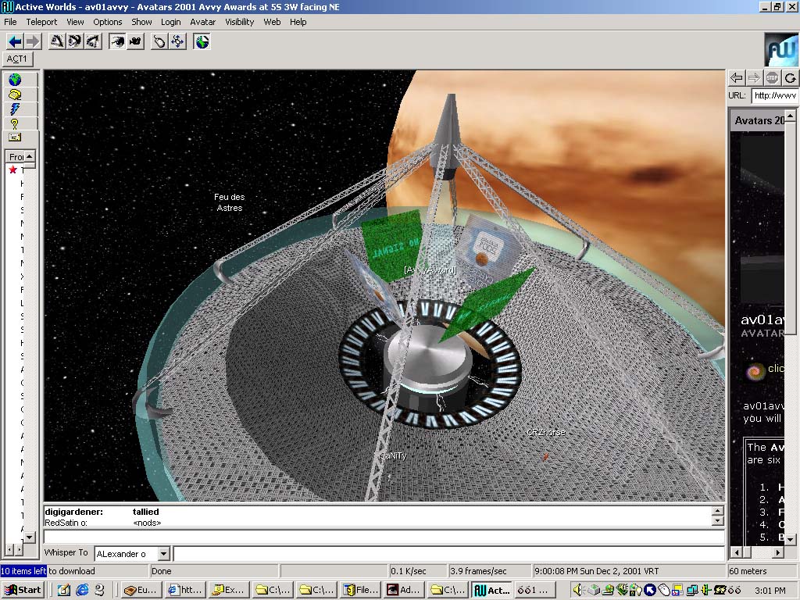This screenshot has height=600, width=800.
Task: Toggle mouse mode with the mouse icon
Action: pyautogui.click(x=159, y=41)
